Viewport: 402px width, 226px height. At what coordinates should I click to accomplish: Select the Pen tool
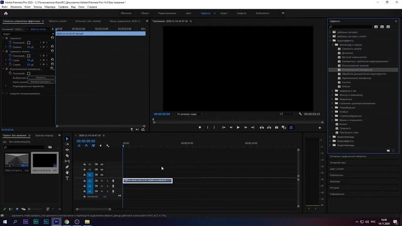pos(67,167)
